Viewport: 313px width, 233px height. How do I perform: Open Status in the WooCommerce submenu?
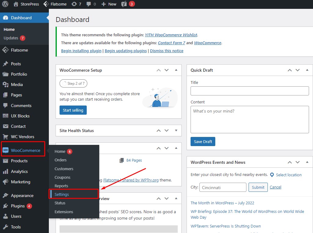pos(60,203)
